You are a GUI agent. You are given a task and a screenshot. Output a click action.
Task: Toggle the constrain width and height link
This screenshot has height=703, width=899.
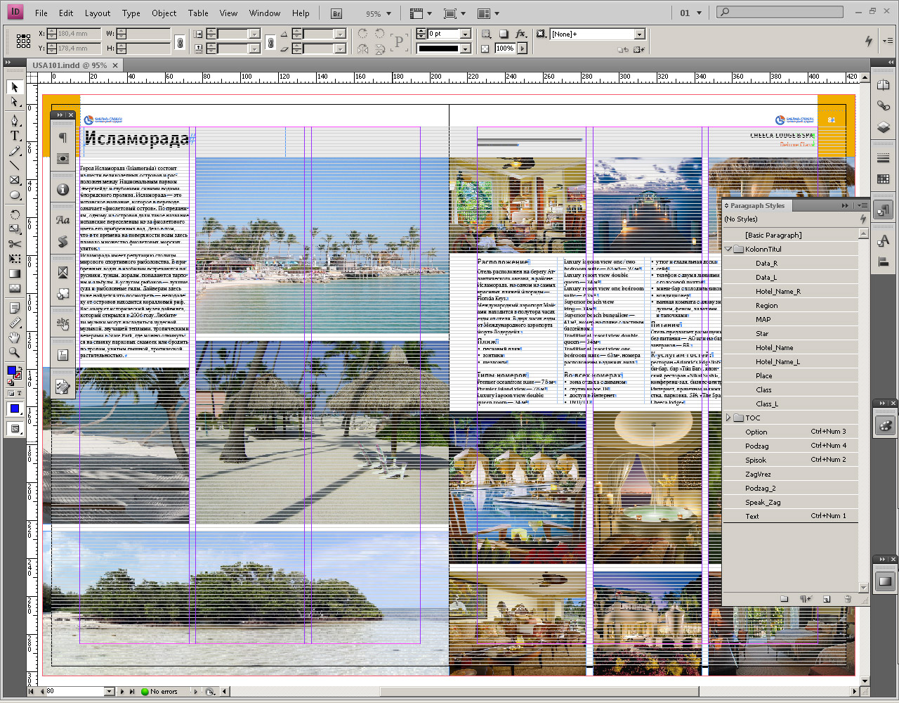pos(180,41)
